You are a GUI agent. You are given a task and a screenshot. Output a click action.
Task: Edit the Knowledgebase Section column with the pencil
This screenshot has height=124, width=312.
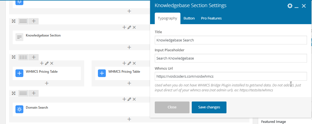coord(129,27)
